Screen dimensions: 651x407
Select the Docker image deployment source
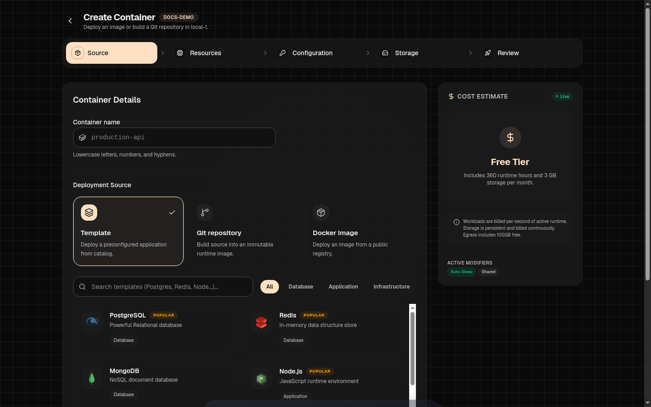point(360,231)
